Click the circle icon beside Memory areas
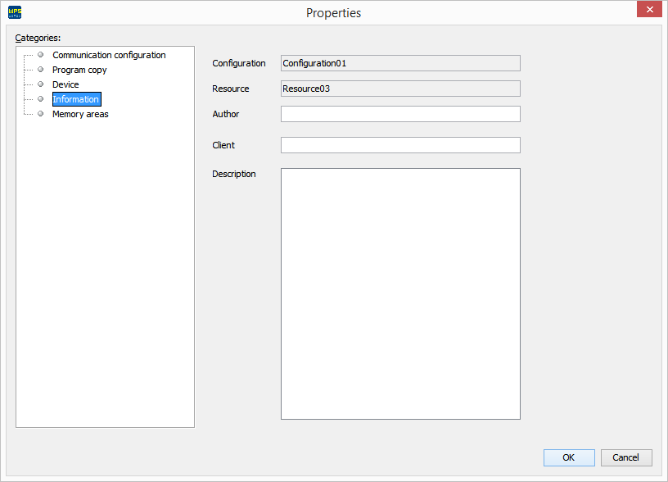Image resolution: width=668 pixels, height=482 pixels. [39, 114]
